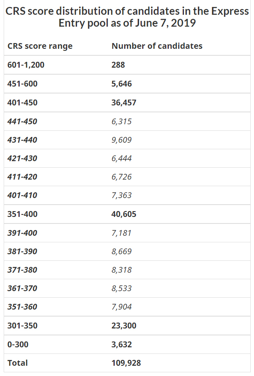Click the 109,928 total candidates value
Image resolution: width=254 pixels, height=376 pixels.
click(126, 363)
